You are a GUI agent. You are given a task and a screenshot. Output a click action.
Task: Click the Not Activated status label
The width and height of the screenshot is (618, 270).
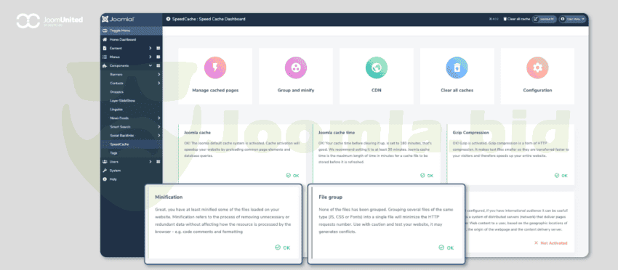coord(550,243)
